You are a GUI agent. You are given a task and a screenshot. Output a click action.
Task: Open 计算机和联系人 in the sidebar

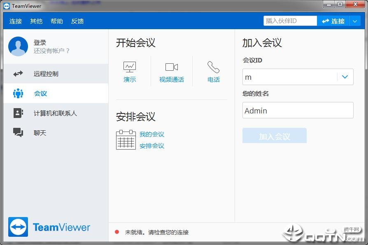click(56, 113)
